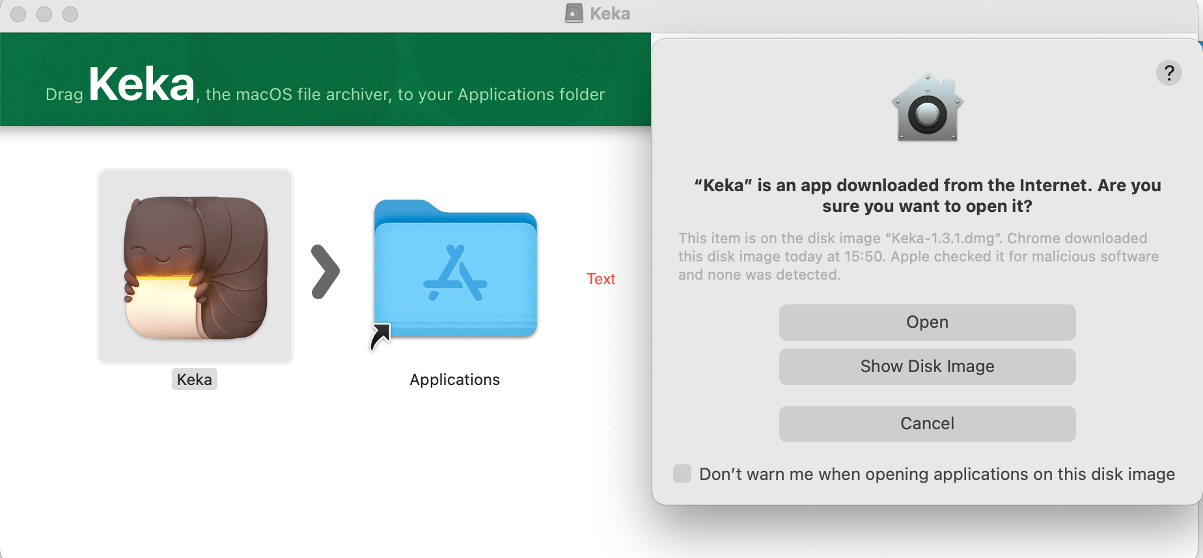Open the Applications folder shortcut
Screen dimensions: 1203x558
coord(455,269)
